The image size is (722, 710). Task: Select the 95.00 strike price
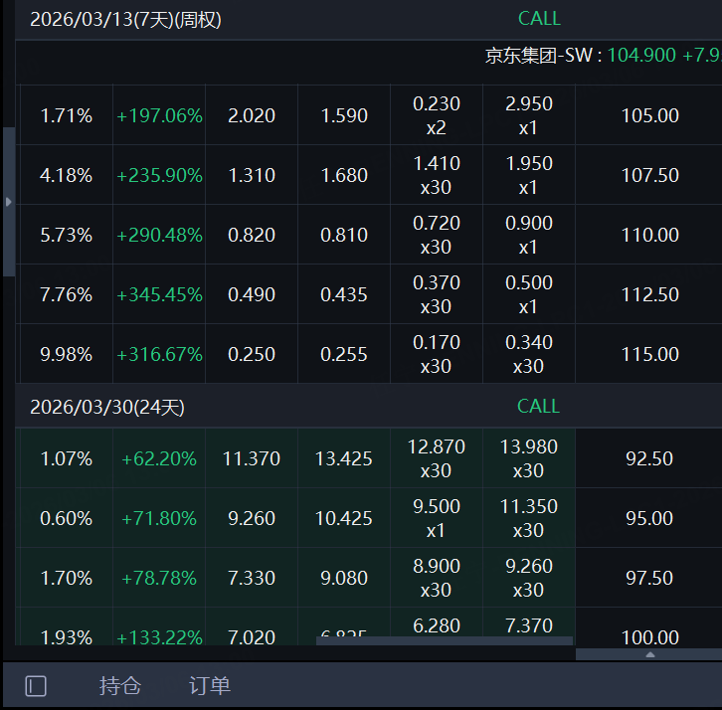pyautogui.click(x=649, y=519)
